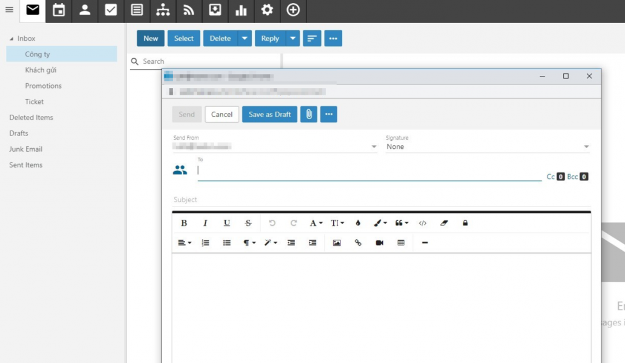Open the Calendar section icon
The width and height of the screenshot is (625, 363).
tap(59, 10)
